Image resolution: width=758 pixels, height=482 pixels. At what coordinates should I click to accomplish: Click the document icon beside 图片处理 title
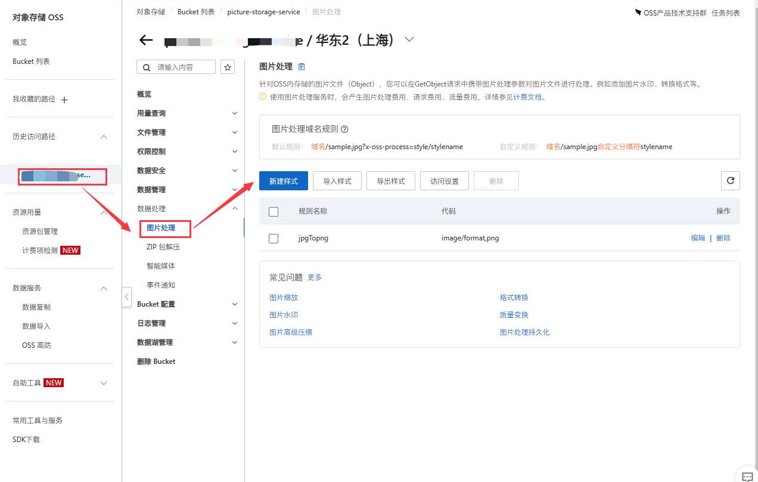302,67
